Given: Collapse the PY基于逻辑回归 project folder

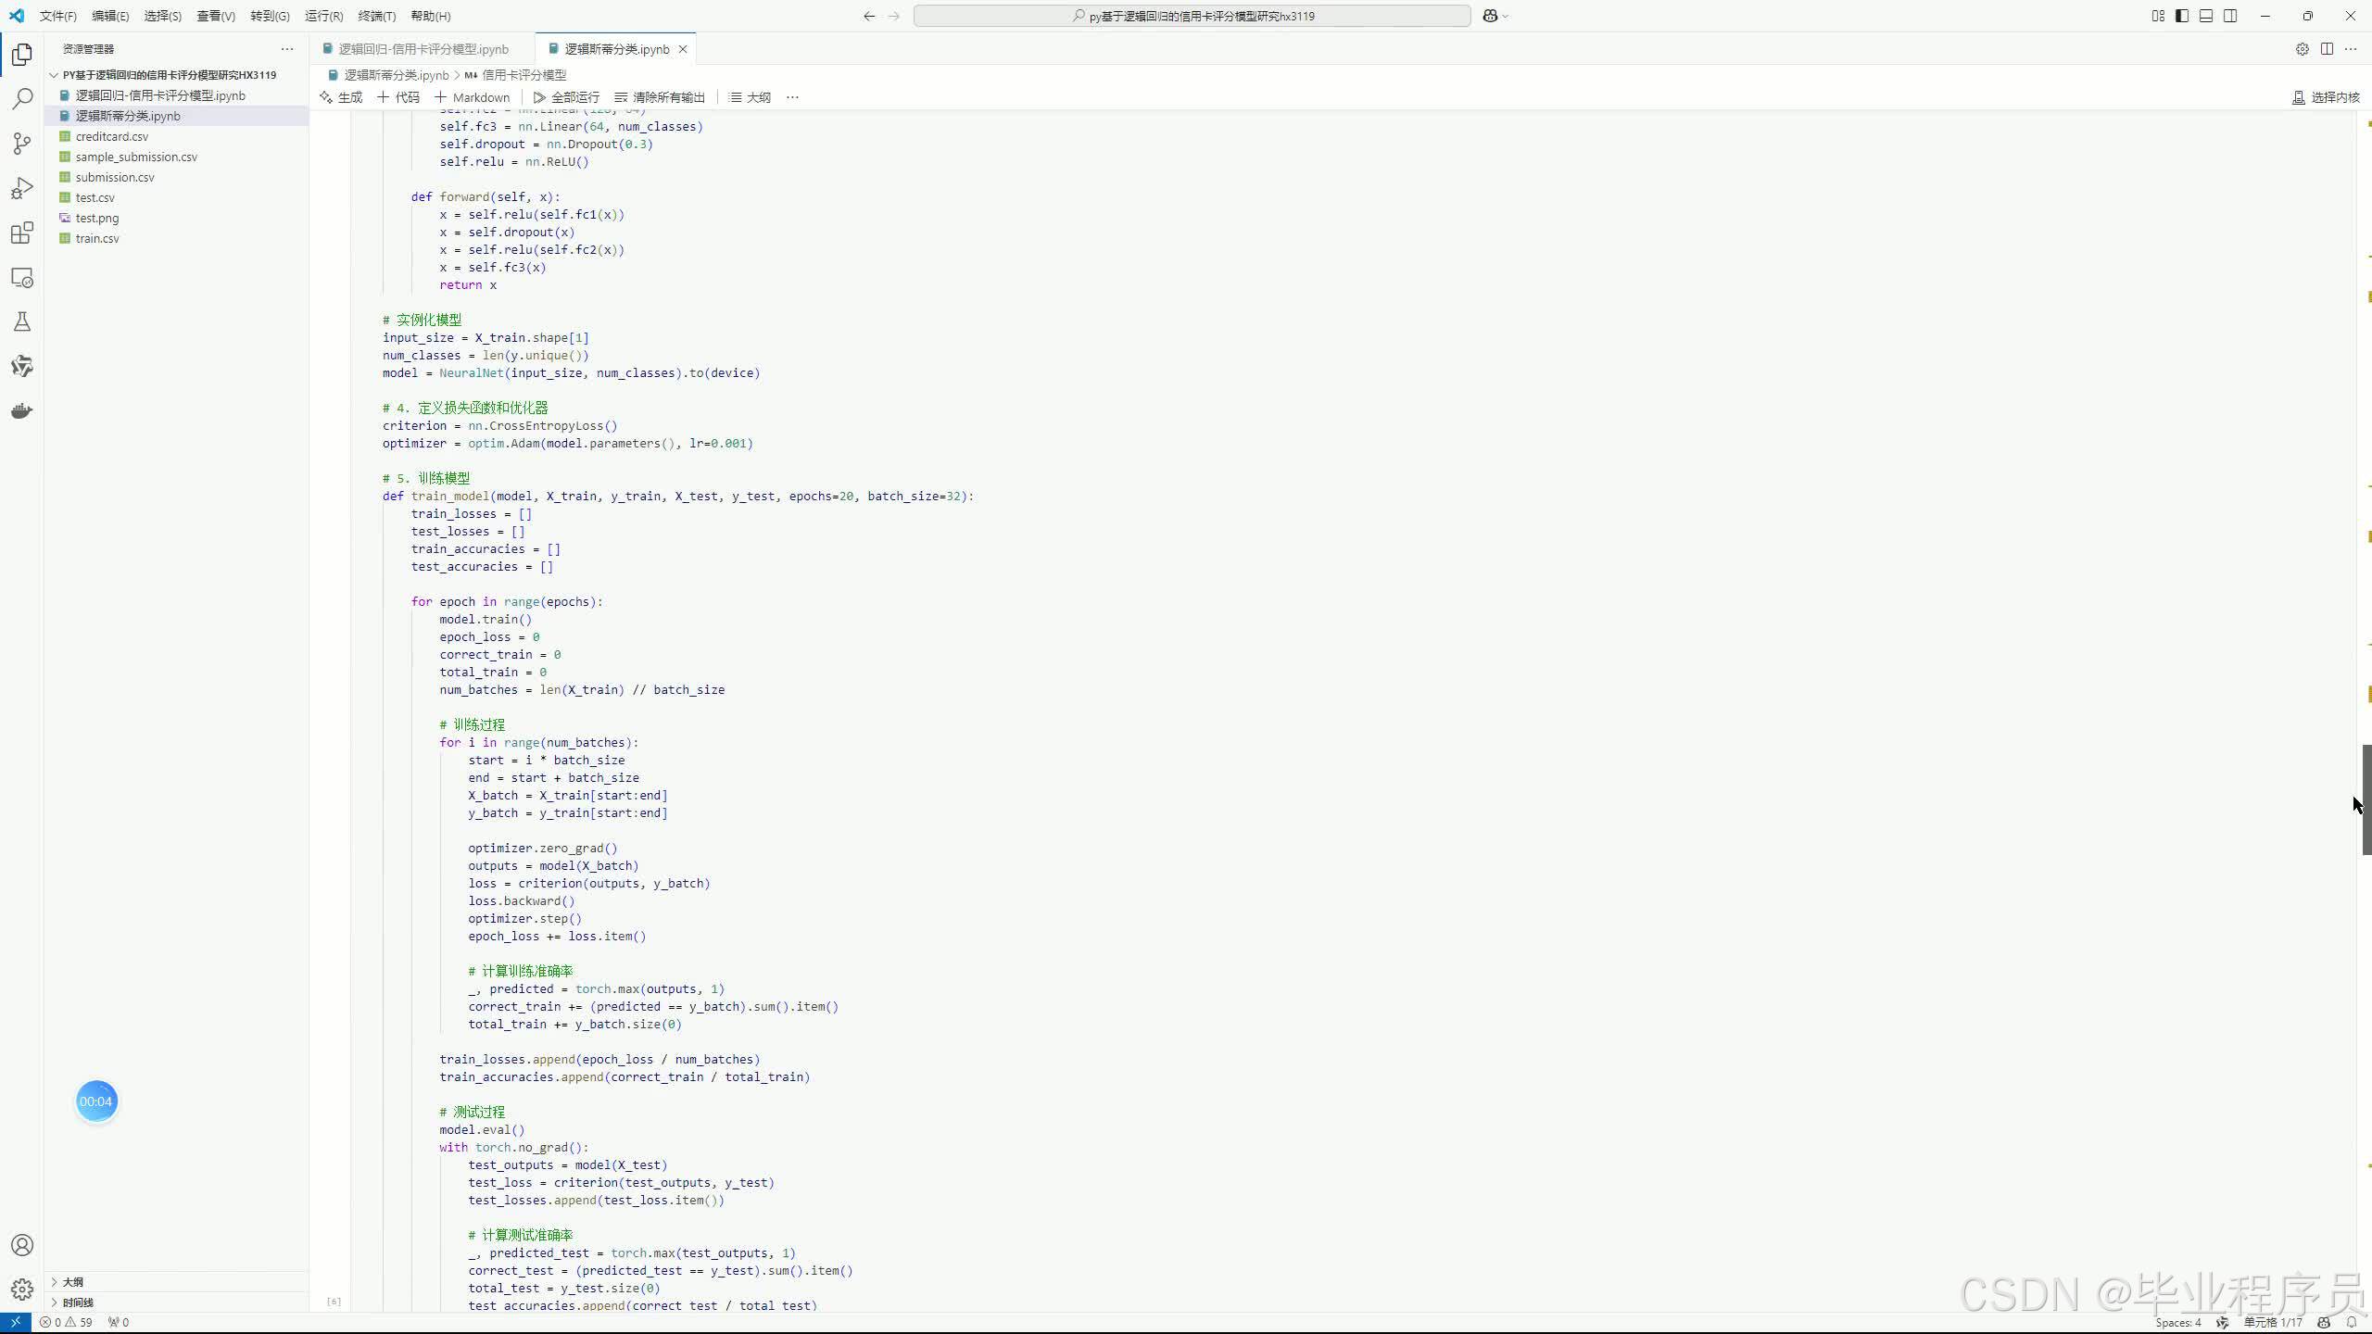Looking at the screenshot, I should 169,75.
